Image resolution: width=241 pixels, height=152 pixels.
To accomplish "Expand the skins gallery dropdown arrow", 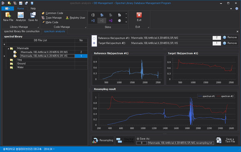I will pos(126,22).
